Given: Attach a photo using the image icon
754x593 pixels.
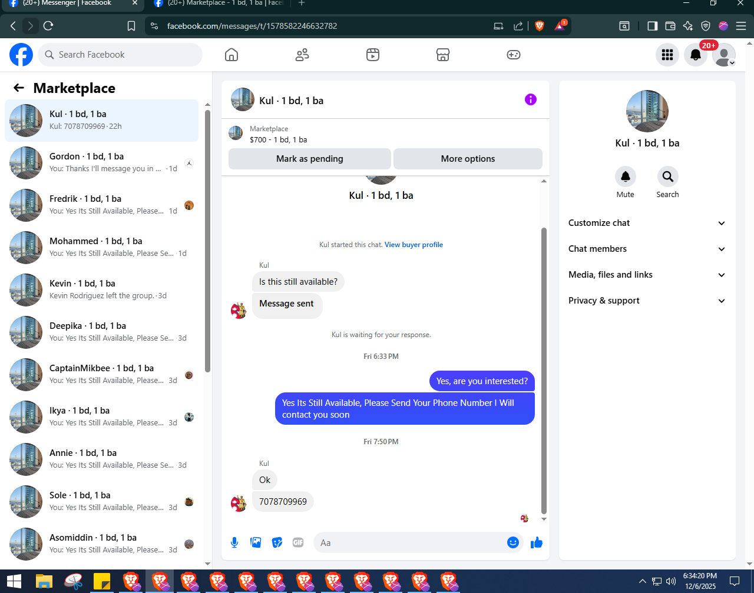Looking at the screenshot, I should tap(256, 542).
